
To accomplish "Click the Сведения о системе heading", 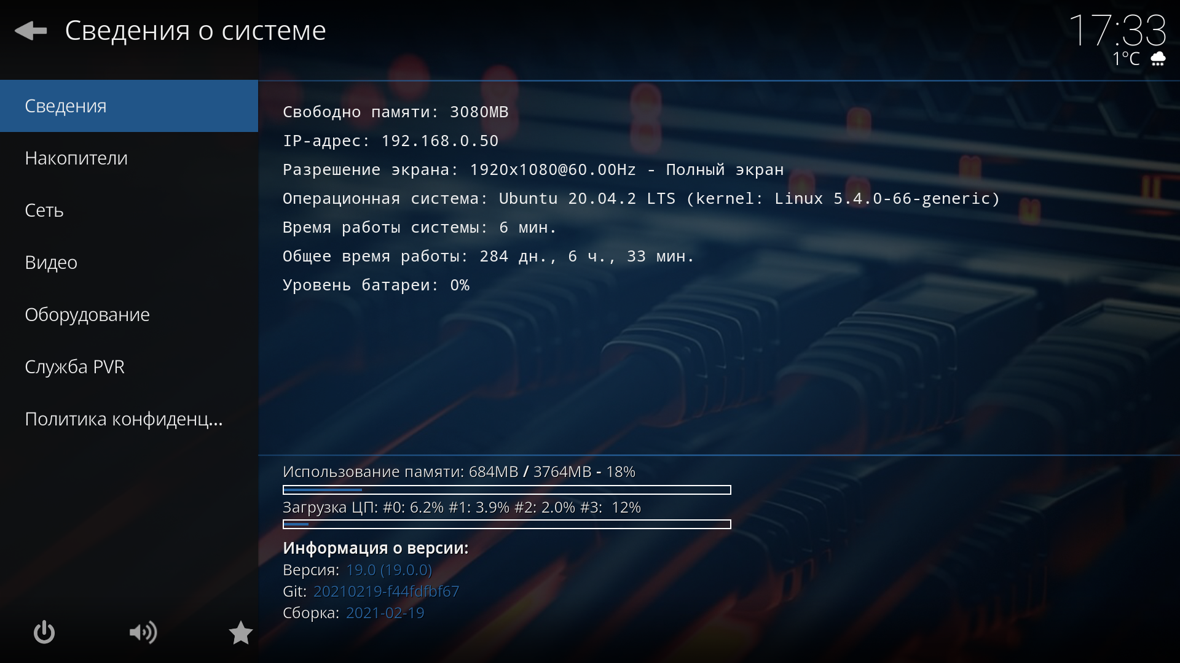I will coord(195,31).
